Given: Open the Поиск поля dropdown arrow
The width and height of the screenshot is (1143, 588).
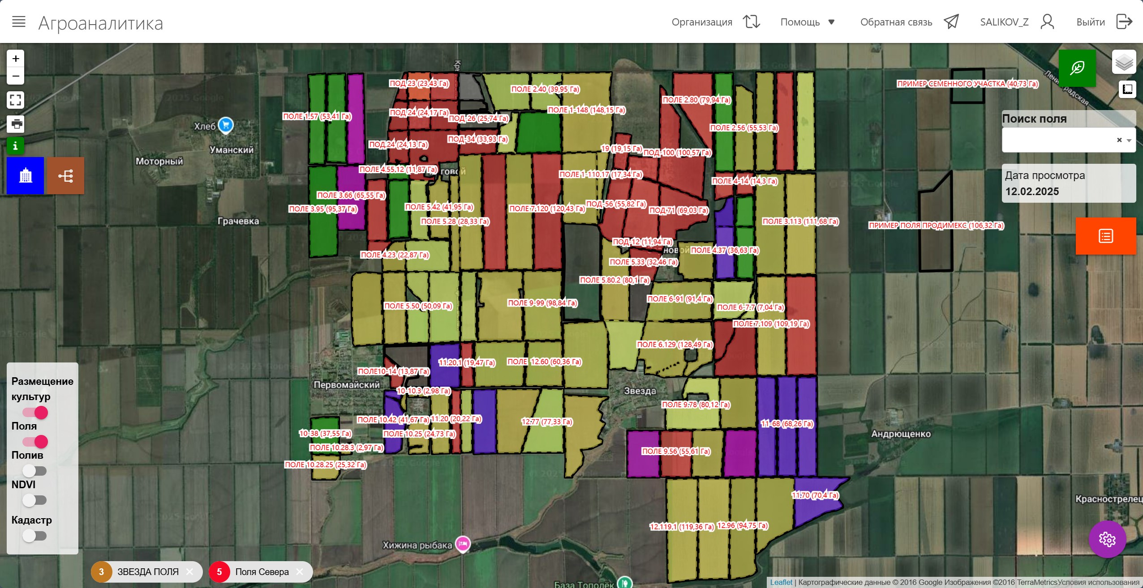Looking at the screenshot, I should click(1129, 141).
